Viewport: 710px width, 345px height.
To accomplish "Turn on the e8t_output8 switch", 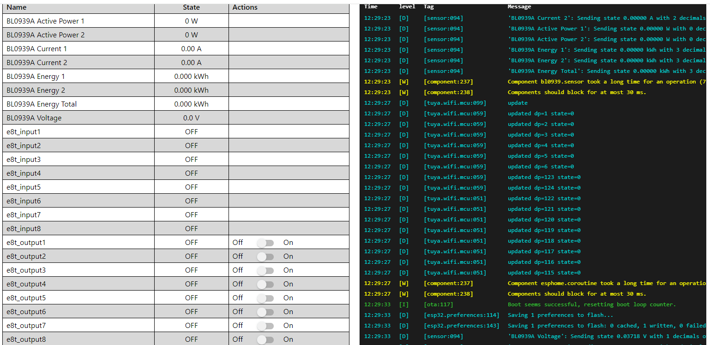I will [x=265, y=339].
